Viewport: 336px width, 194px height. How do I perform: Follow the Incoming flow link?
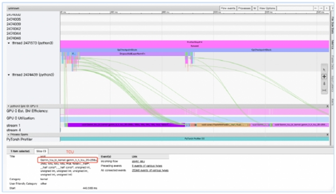point(138,161)
